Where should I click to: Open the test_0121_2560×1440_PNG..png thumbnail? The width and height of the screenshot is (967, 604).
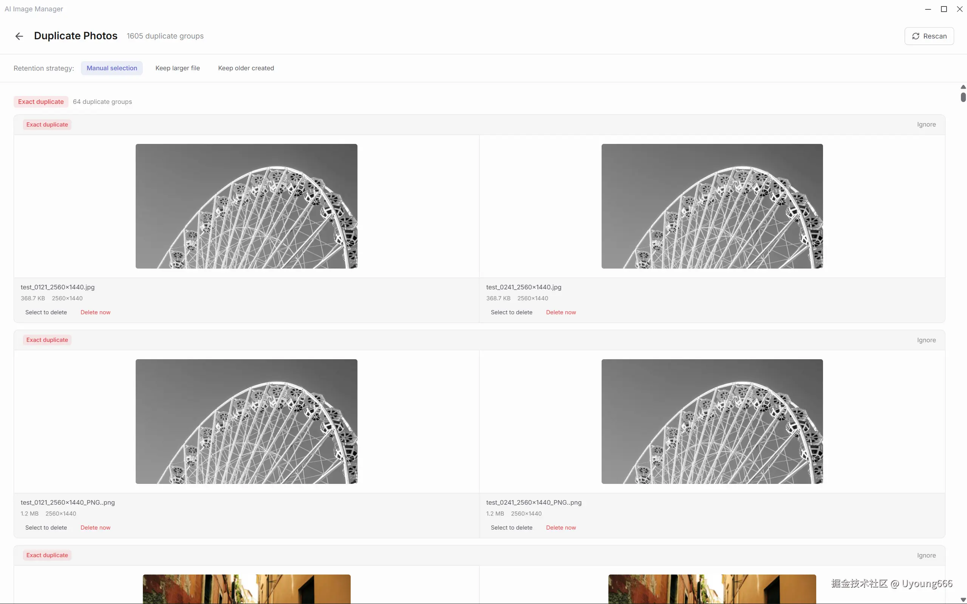point(246,422)
